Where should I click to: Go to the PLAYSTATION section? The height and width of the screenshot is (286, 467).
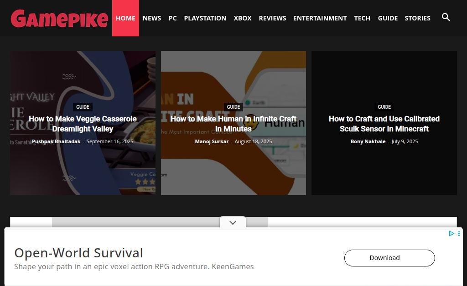coord(205,18)
